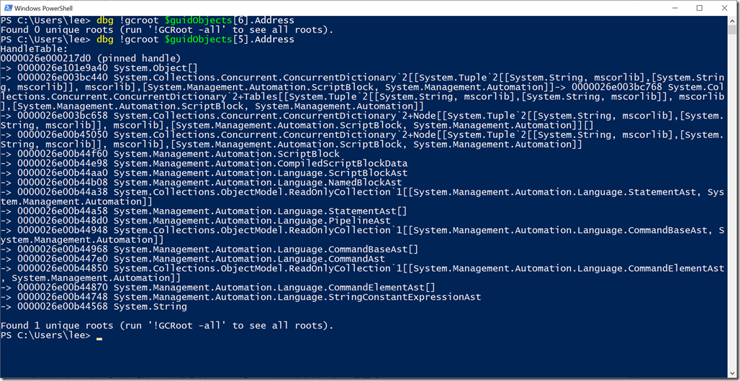Click the Windows PowerShell title text

point(44,9)
